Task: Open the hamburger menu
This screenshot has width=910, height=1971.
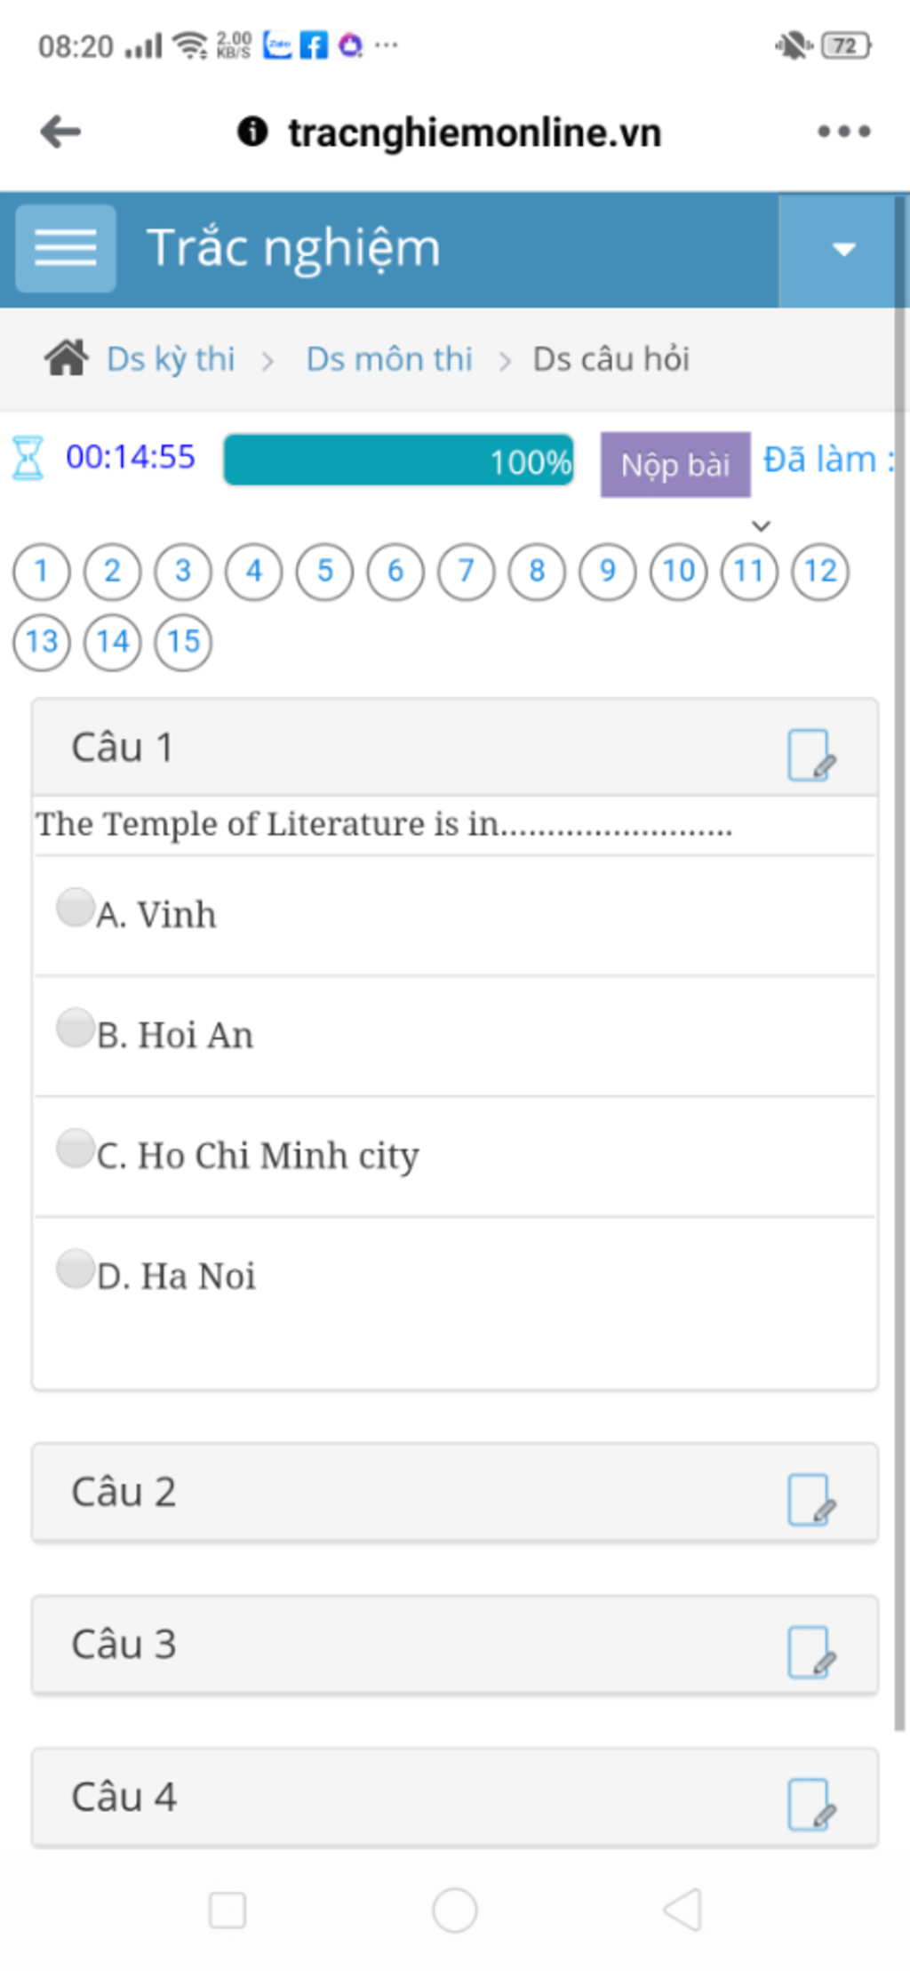Action: click(66, 248)
